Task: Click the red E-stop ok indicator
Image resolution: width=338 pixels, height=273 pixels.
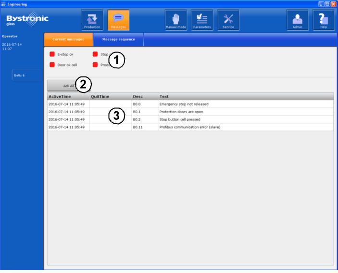Action: [x=52, y=54]
